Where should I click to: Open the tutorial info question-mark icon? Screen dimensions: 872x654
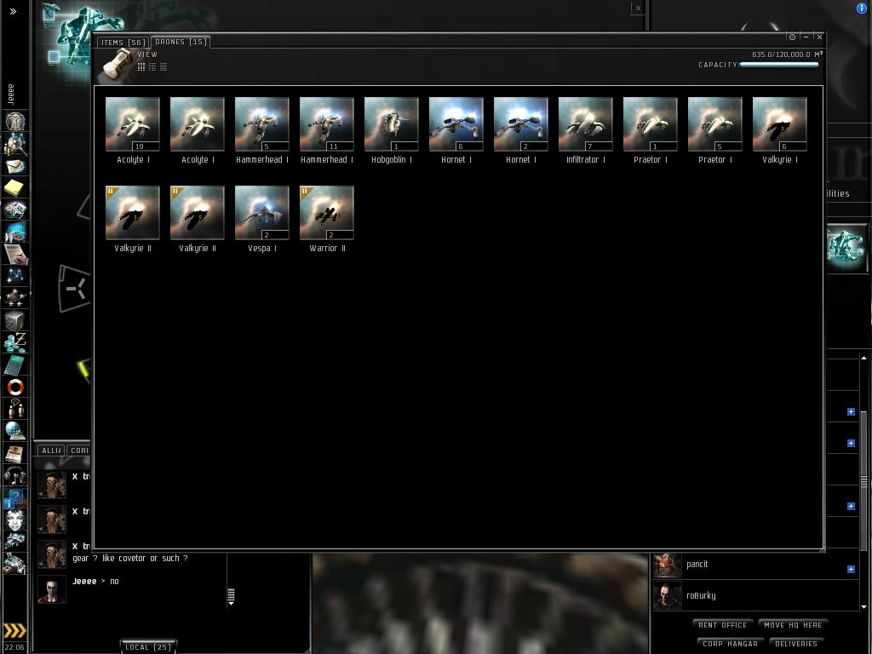click(x=14, y=498)
